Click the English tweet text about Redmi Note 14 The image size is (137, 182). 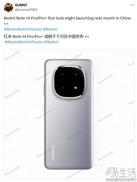67,18
